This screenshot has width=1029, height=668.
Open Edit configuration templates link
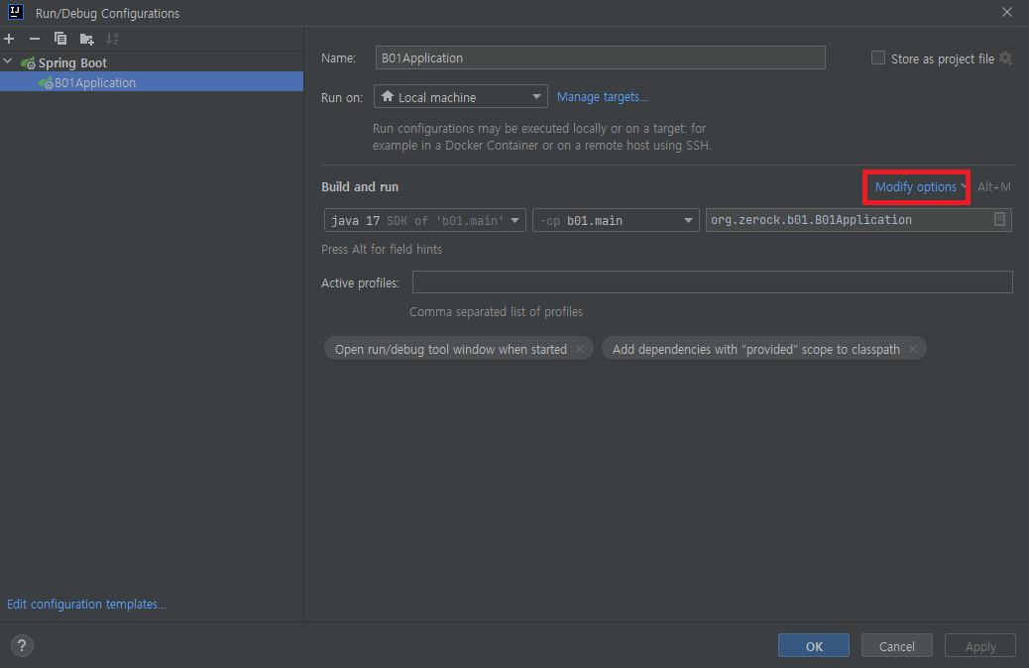[x=86, y=604]
